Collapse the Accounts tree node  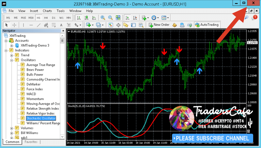6,41
